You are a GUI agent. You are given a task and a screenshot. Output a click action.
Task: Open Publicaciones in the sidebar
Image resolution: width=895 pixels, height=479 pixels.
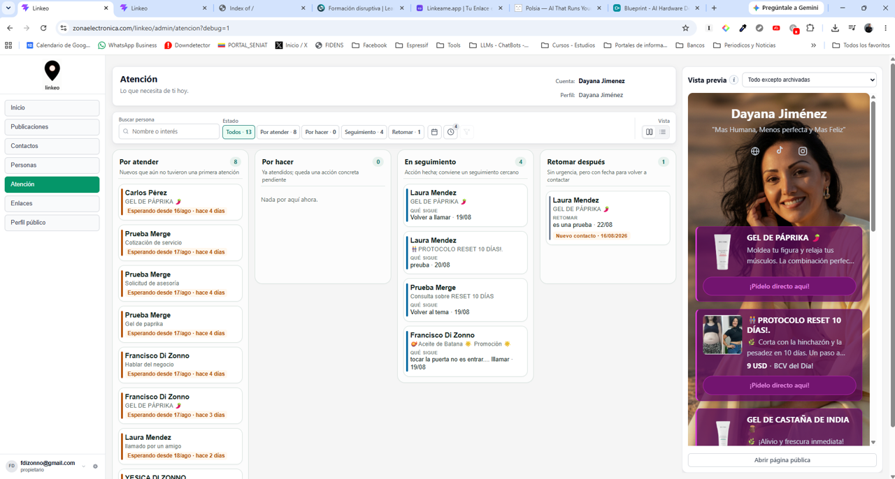tap(52, 127)
